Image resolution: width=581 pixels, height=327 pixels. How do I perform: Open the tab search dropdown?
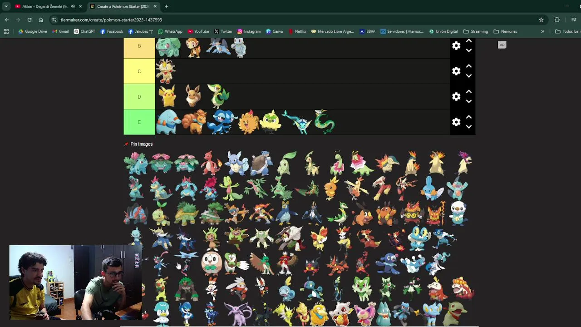click(x=6, y=6)
